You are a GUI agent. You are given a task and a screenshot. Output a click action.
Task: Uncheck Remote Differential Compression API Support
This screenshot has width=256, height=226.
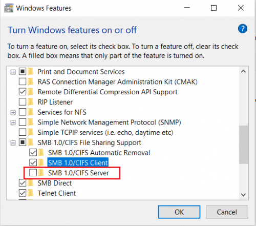[23, 92]
